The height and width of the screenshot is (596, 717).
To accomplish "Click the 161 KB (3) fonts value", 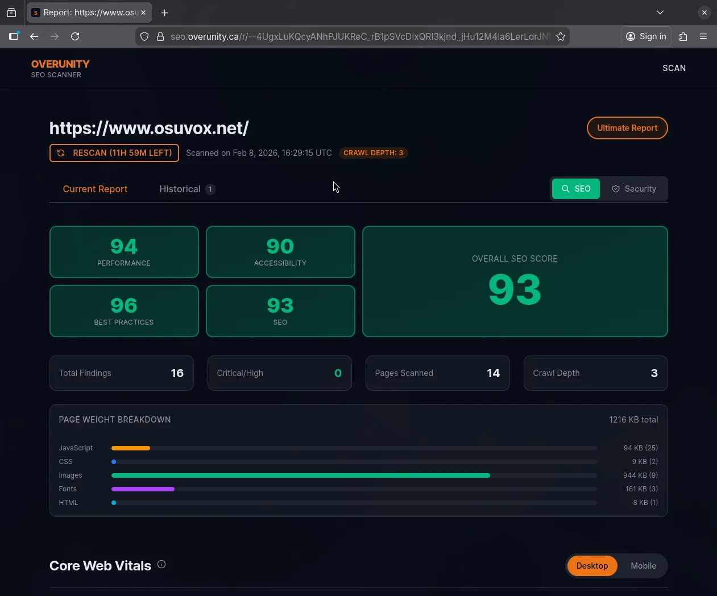I will tap(641, 489).
